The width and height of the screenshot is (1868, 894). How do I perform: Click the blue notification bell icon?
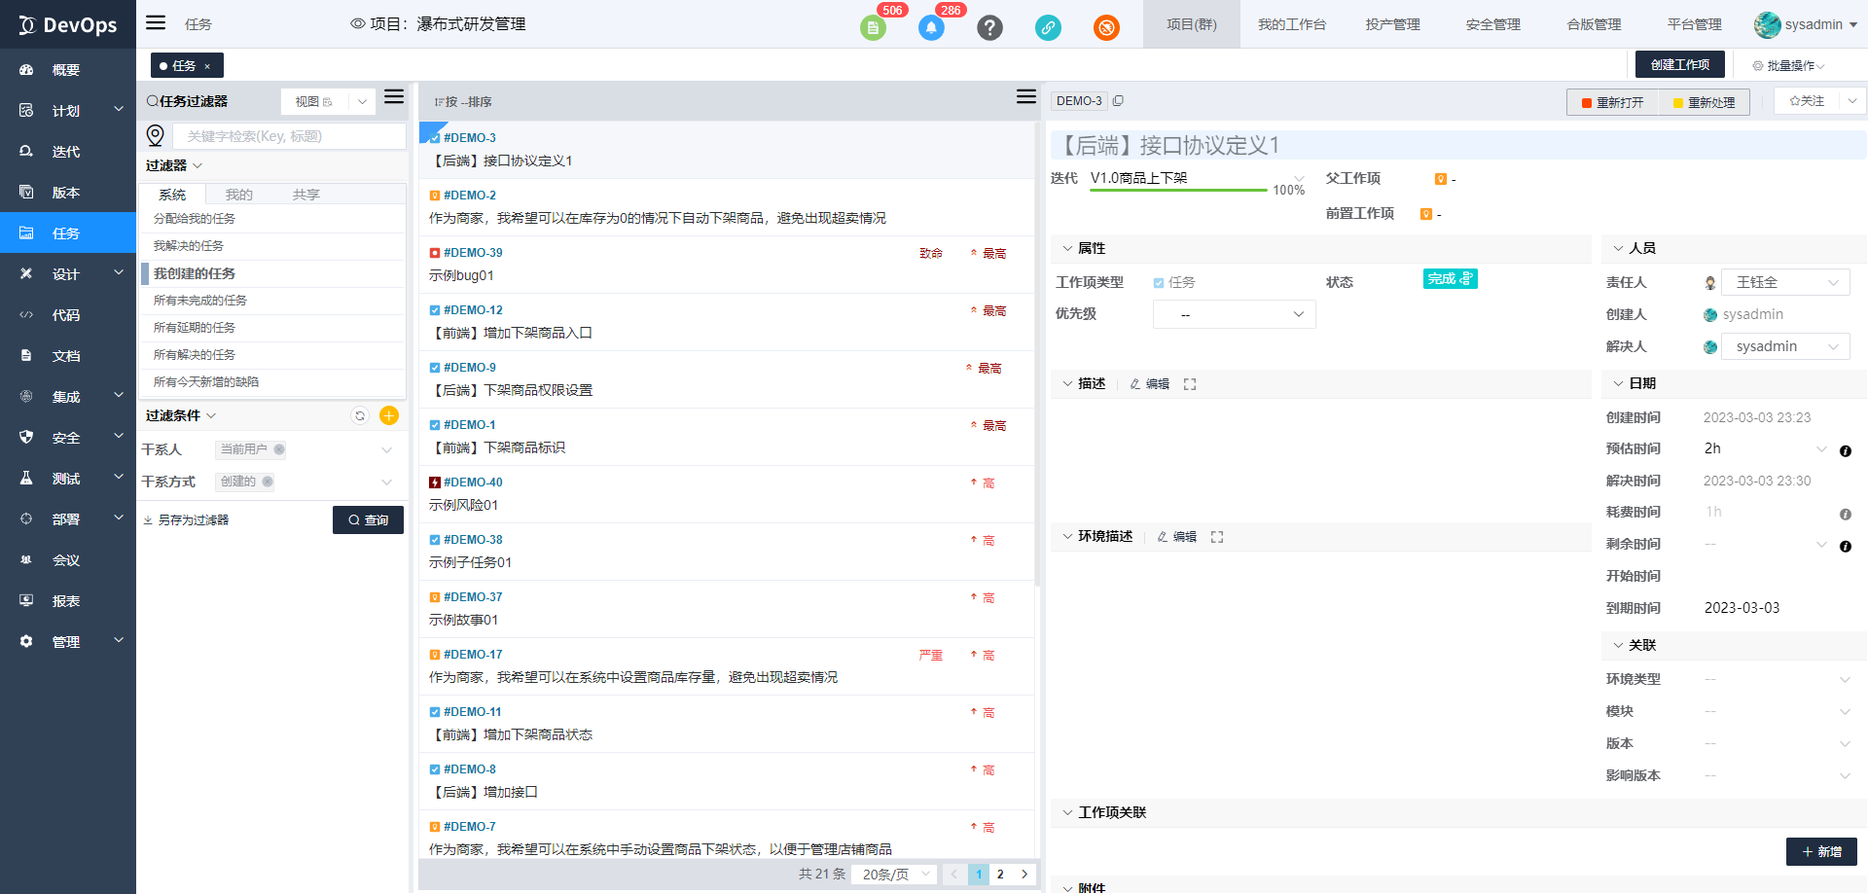click(931, 27)
